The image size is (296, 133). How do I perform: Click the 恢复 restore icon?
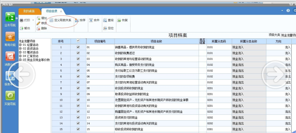pos(119,20)
